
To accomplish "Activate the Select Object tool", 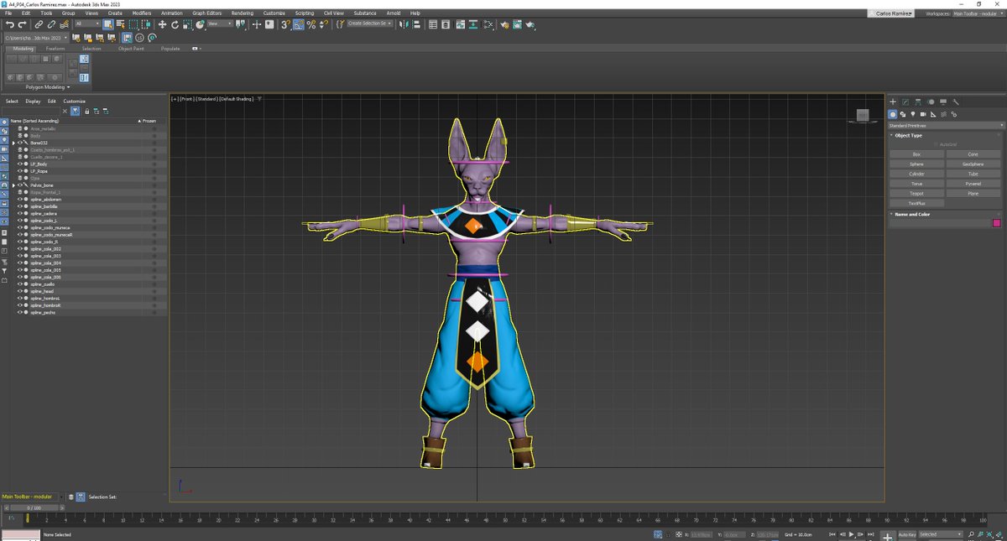I will [x=108, y=25].
